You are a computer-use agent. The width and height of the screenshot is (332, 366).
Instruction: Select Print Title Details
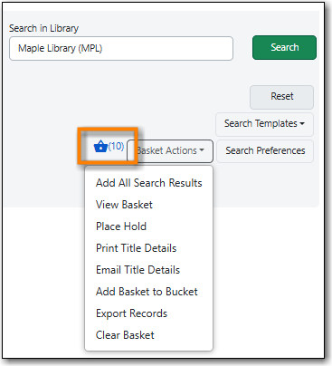tap(136, 248)
